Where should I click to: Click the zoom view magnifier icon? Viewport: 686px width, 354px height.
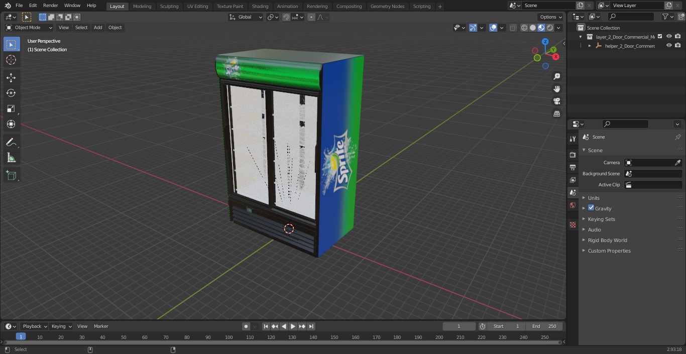556,76
